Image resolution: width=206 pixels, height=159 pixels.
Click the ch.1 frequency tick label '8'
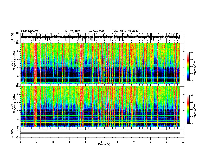click(18, 51)
